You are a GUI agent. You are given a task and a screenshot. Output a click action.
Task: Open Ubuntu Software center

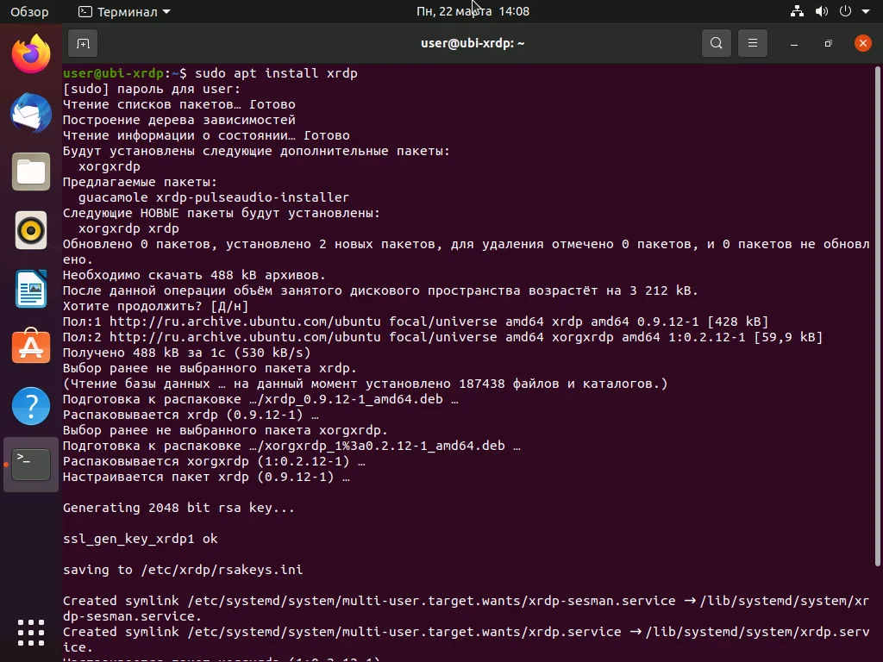click(30, 347)
